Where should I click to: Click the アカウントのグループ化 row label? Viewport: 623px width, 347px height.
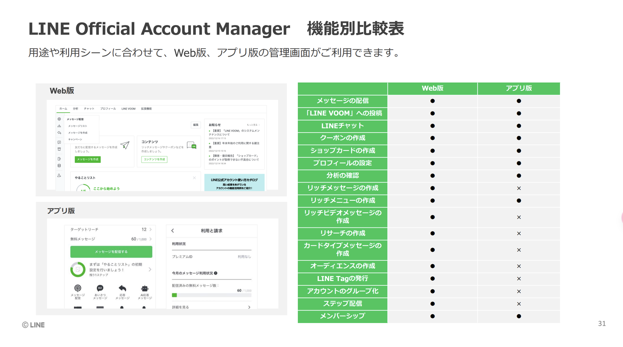coord(343,291)
